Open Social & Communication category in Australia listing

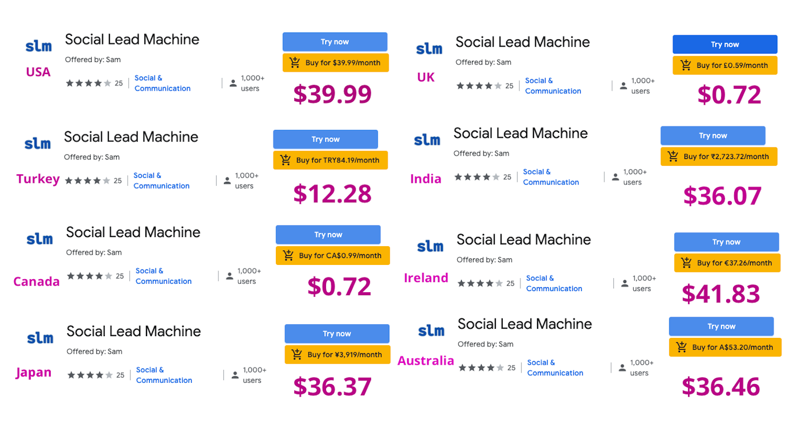click(555, 367)
